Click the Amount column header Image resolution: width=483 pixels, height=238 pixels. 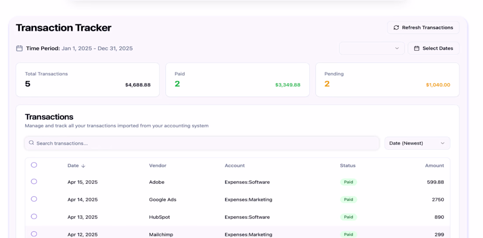(435, 165)
